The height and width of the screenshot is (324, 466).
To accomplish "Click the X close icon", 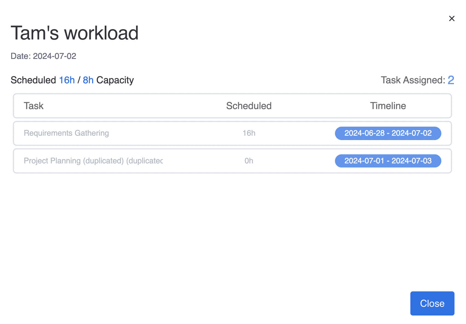I will tap(452, 18).
